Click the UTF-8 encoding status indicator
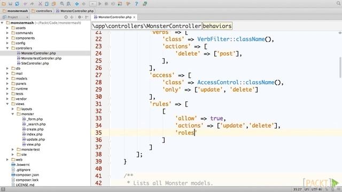Viewport: 342px width, 192px height. click(317, 189)
